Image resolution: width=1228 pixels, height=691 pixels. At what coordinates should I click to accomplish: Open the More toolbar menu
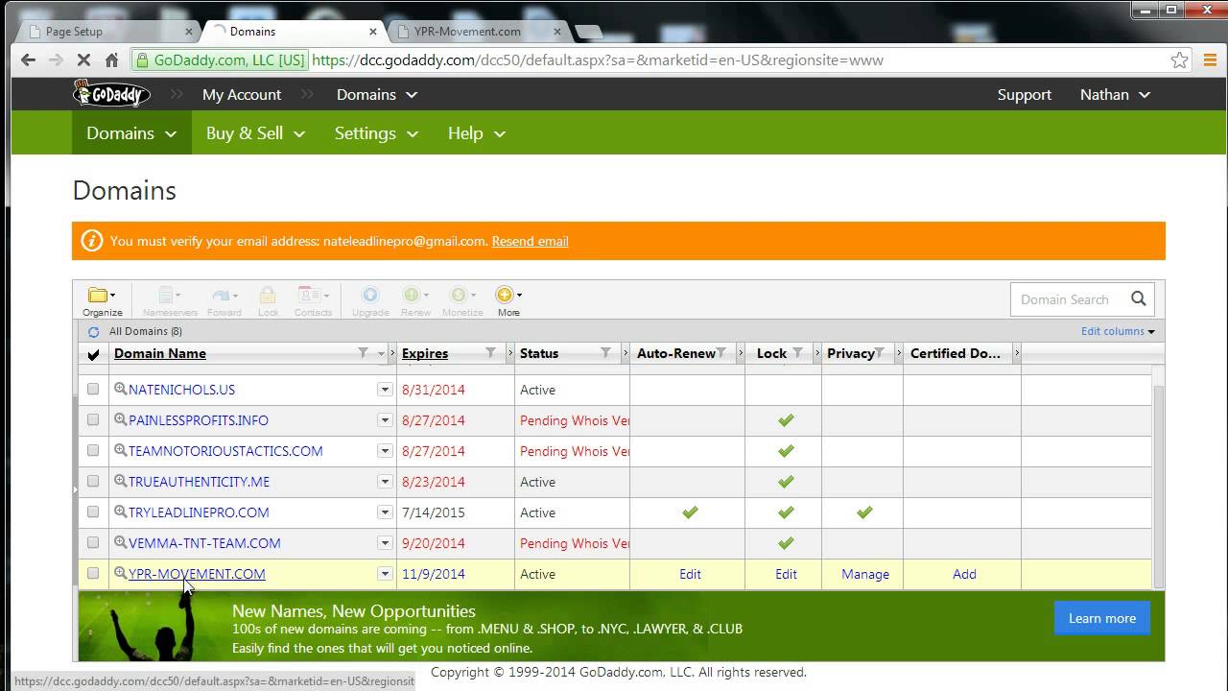pos(508,300)
